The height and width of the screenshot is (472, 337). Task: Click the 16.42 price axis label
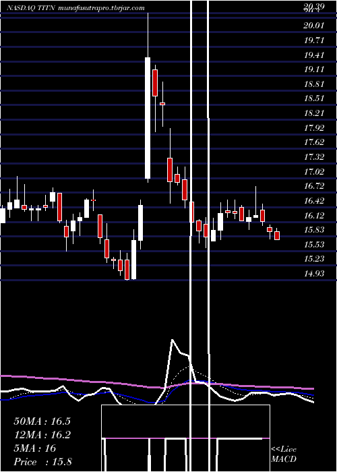pos(314,201)
